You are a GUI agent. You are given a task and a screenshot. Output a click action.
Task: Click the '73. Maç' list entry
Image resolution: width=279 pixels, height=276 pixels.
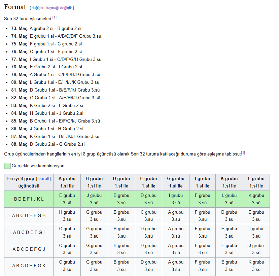coord(46,29)
